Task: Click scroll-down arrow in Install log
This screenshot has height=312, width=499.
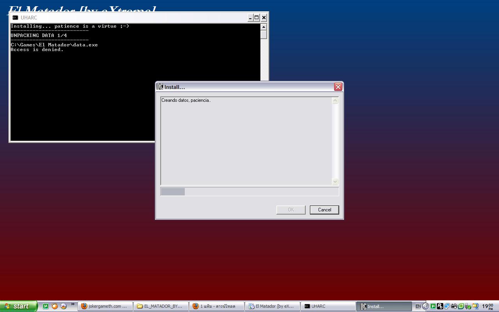Action: tap(335, 181)
